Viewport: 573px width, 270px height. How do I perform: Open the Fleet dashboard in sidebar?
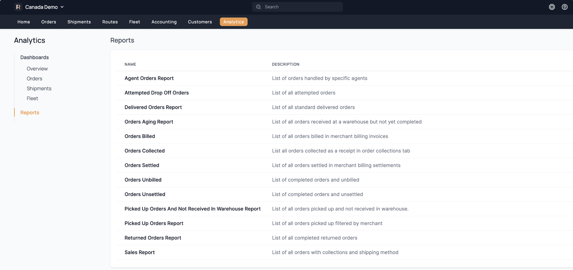click(x=32, y=98)
